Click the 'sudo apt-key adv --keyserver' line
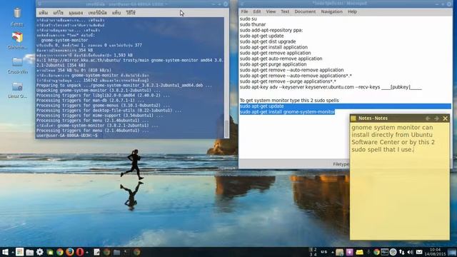 pyautogui.click(x=331, y=87)
